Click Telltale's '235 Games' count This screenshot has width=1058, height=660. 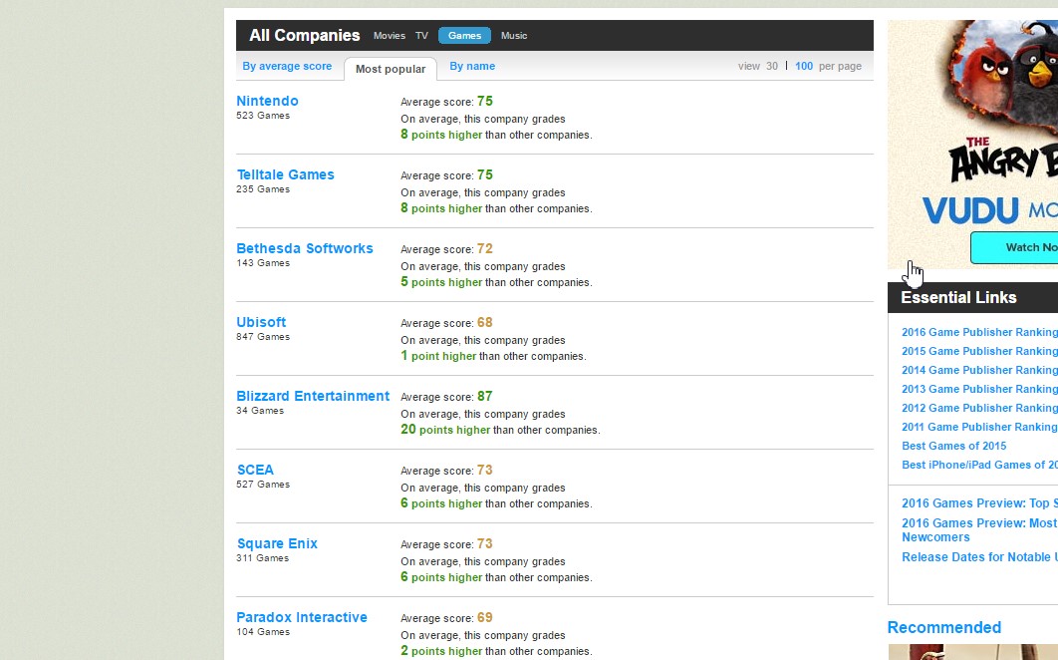[263, 189]
